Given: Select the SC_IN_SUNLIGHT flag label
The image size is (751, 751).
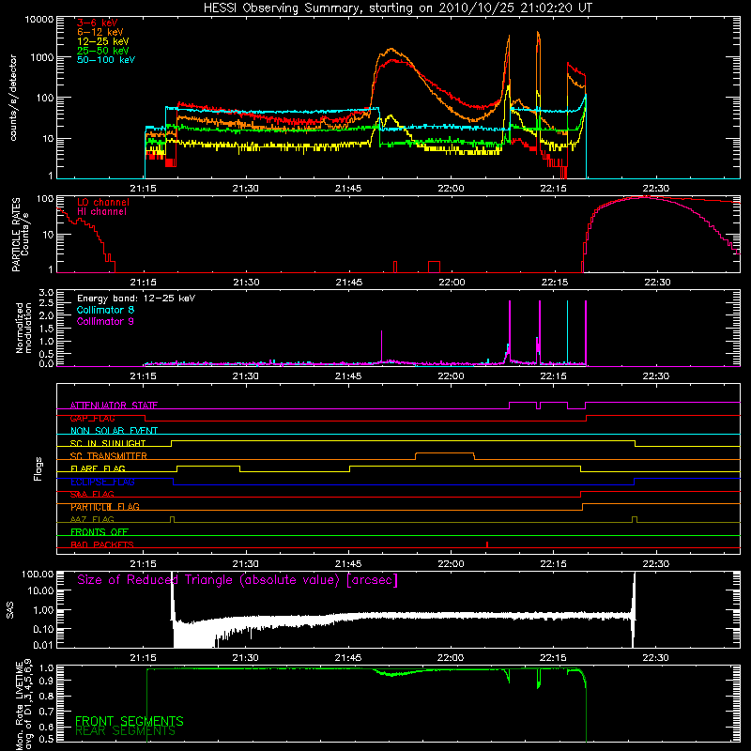Looking at the screenshot, I should coord(107,443).
